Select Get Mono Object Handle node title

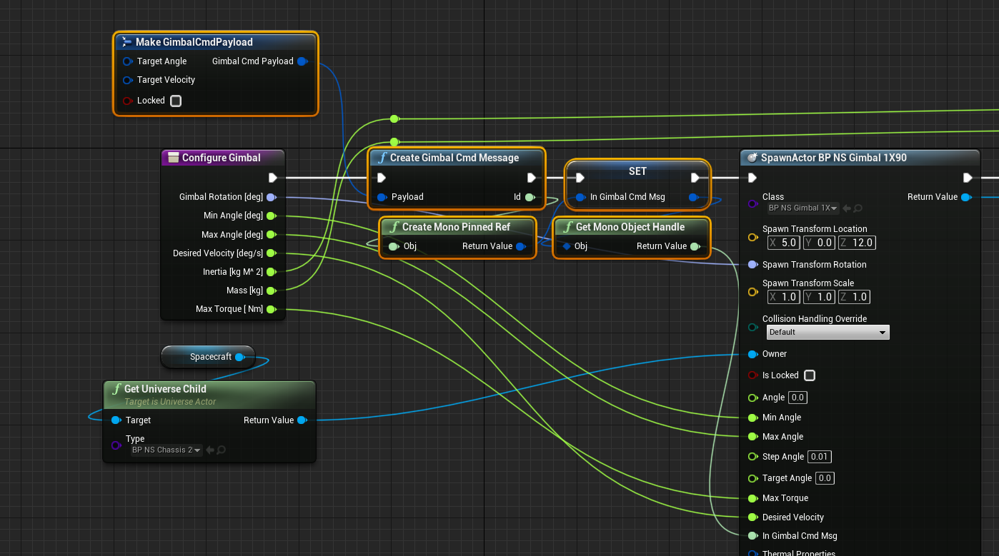tap(630, 227)
